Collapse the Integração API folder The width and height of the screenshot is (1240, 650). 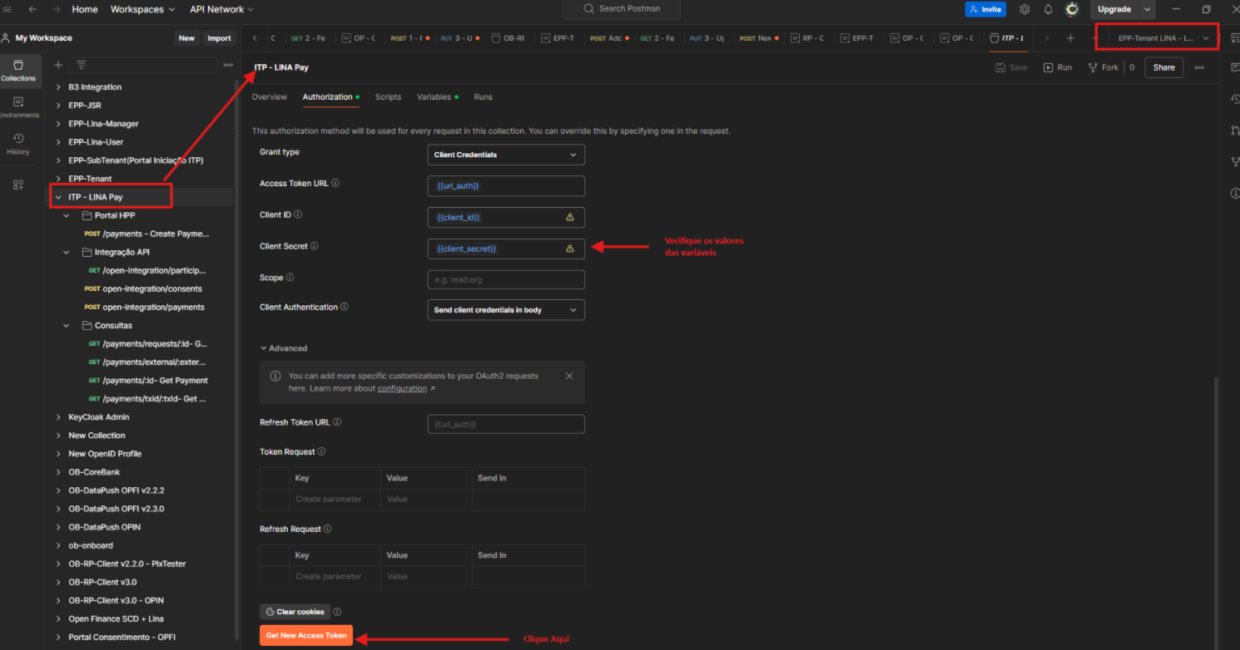(x=67, y=252)
